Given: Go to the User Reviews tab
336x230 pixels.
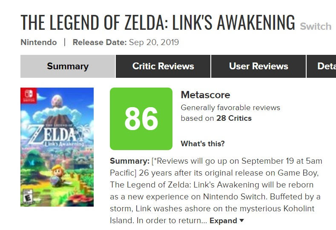Looking at the screenshot, I should (258, 66).
